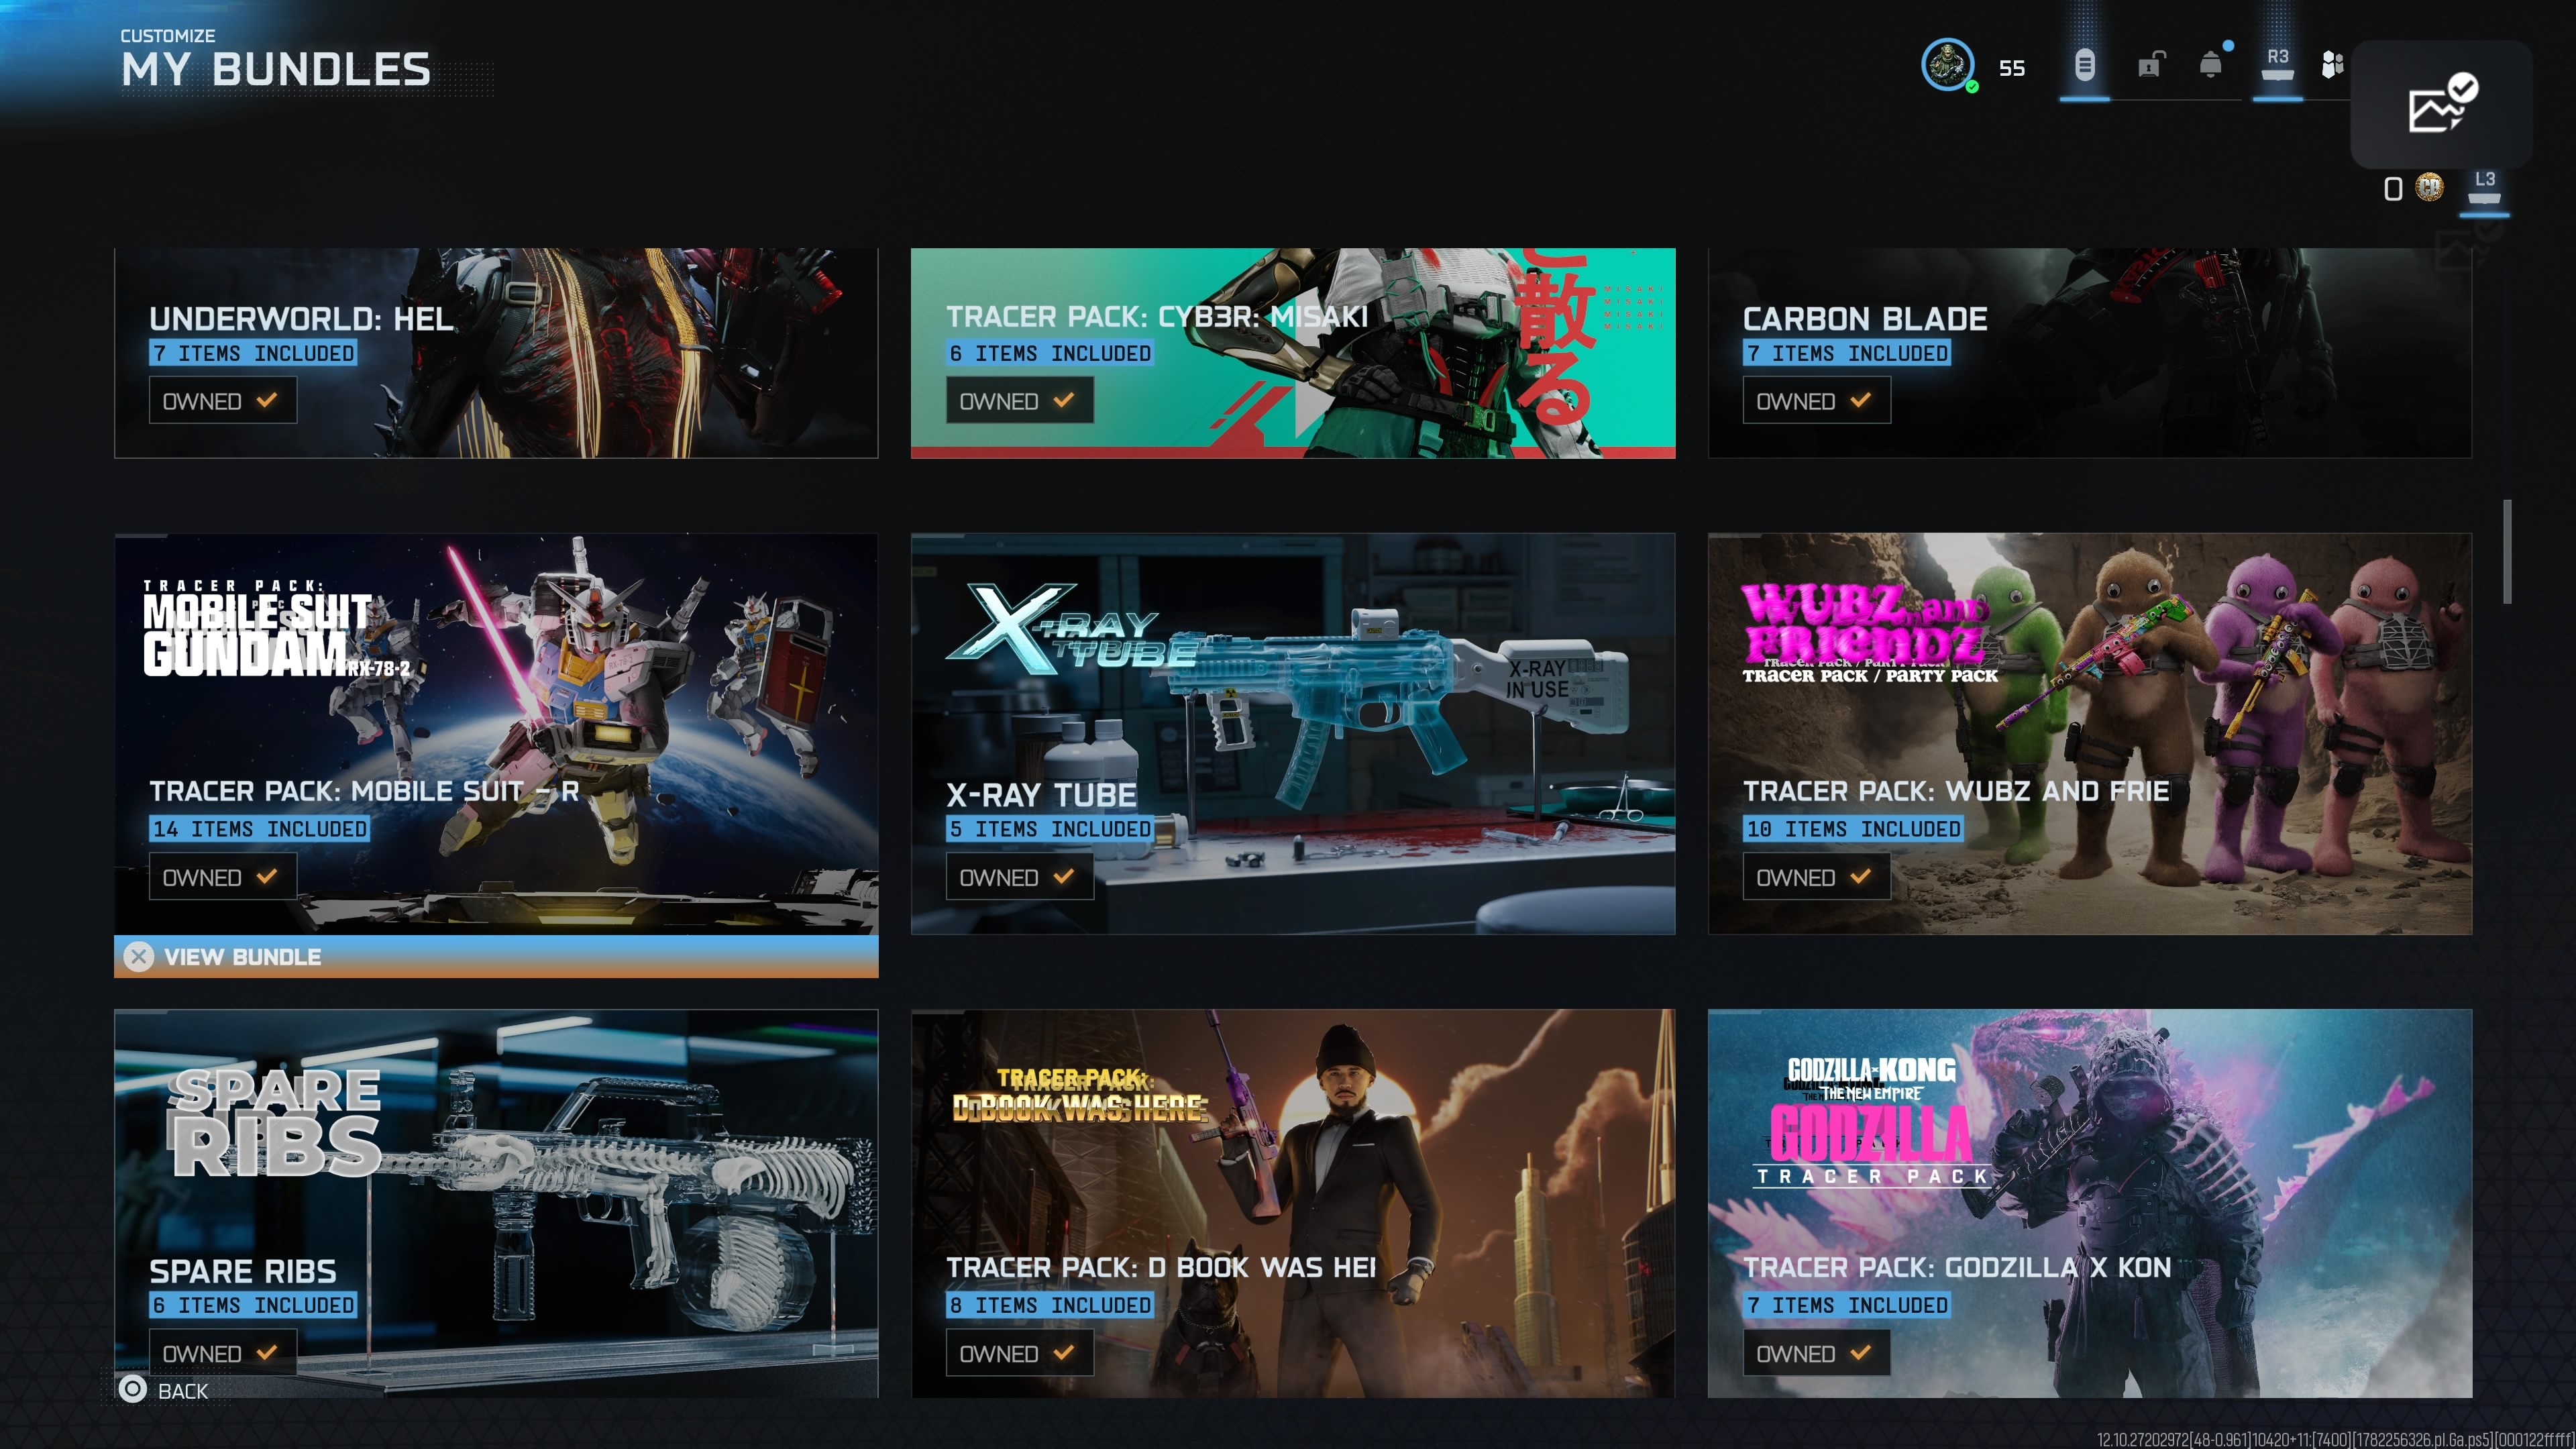Image resolution: width=2576 pixels, height=1449 pixels.
Task: Click the 'Tracer Pack: Cyb3r: Misaki' title
Action: (1157, 317)
